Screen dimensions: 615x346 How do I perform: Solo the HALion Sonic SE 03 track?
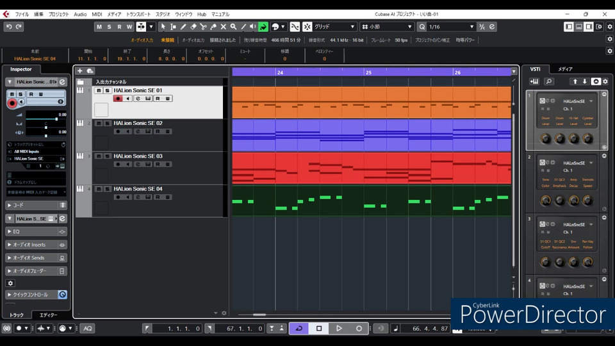pos(107,156)
